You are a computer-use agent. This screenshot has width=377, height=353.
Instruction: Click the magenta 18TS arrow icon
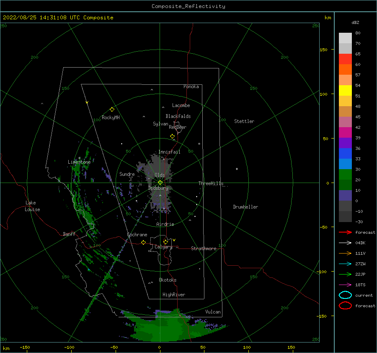click(345, 285)
